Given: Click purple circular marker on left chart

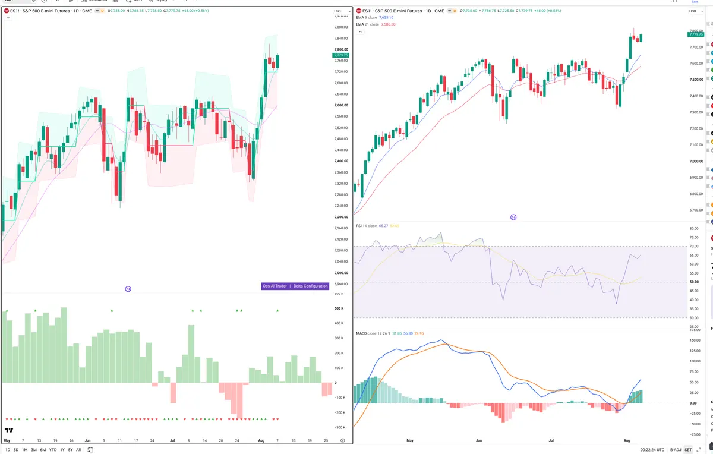Looking at the screenshot, I should click(128, 289).
